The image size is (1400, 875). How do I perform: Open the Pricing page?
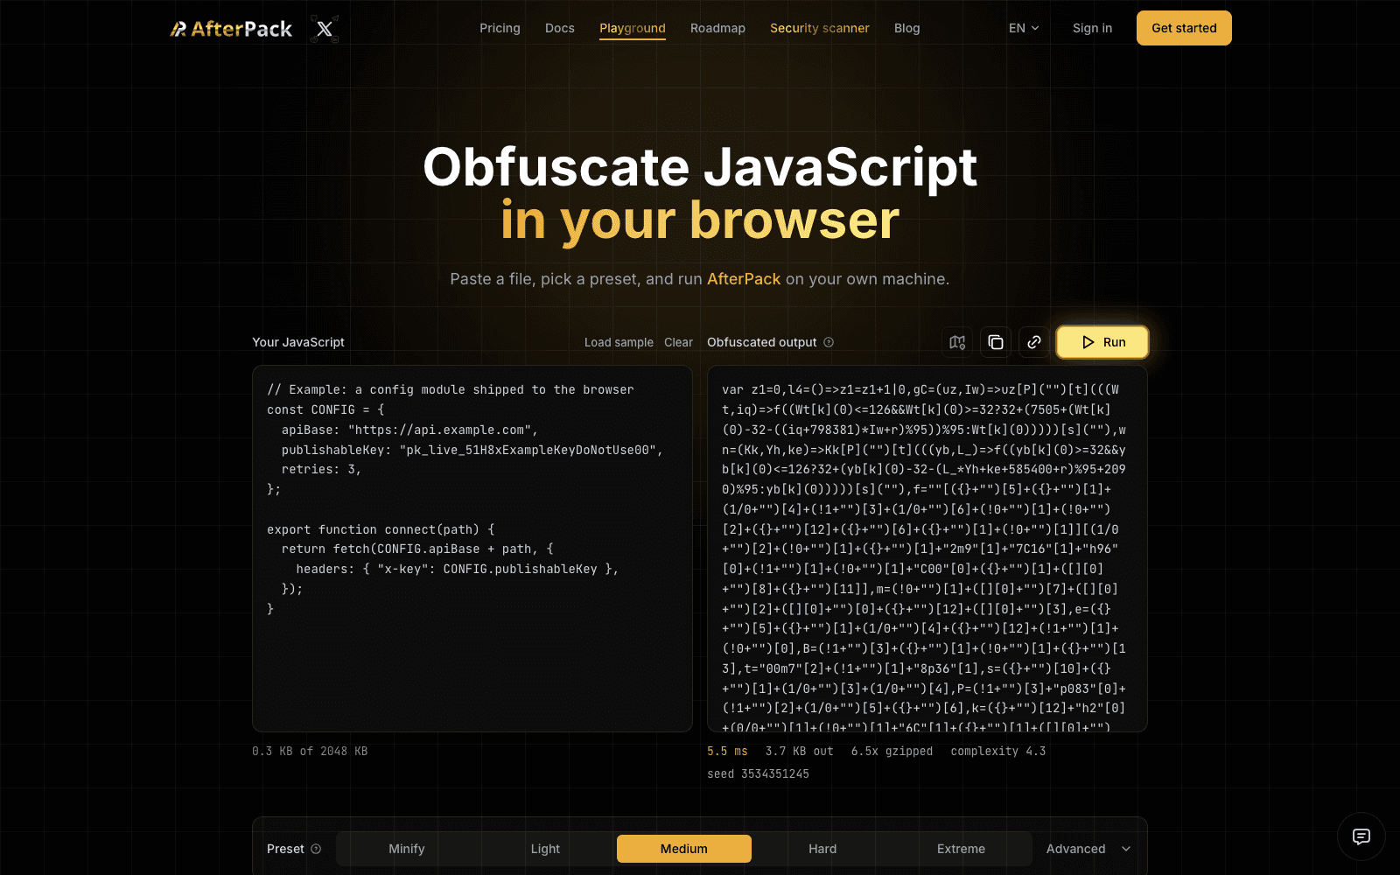500,28
